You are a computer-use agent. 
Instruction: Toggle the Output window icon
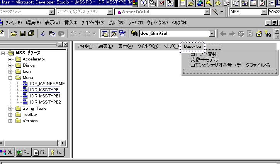coord(114,33)
